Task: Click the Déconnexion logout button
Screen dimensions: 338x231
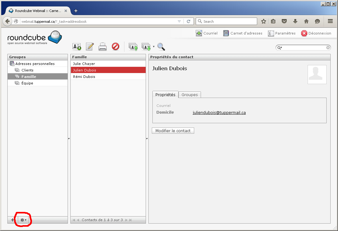Action: [x=316, y=33]
